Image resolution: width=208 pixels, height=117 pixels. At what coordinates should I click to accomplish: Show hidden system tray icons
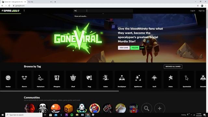point(191,115)
